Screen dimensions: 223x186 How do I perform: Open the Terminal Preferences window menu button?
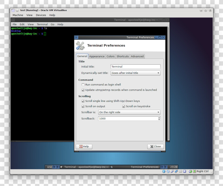coord(76,37)
